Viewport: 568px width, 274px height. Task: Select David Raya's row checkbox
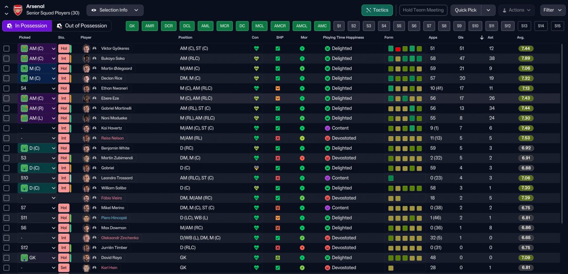tap(6, 258)
